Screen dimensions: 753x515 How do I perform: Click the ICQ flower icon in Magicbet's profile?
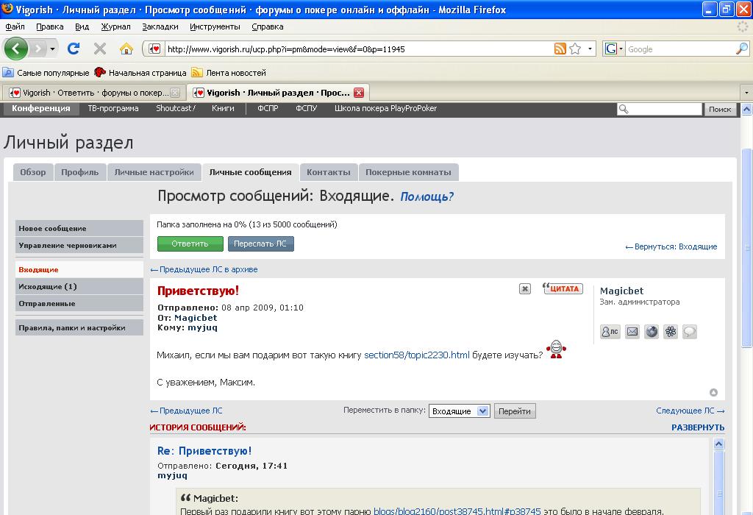(671, 332)
